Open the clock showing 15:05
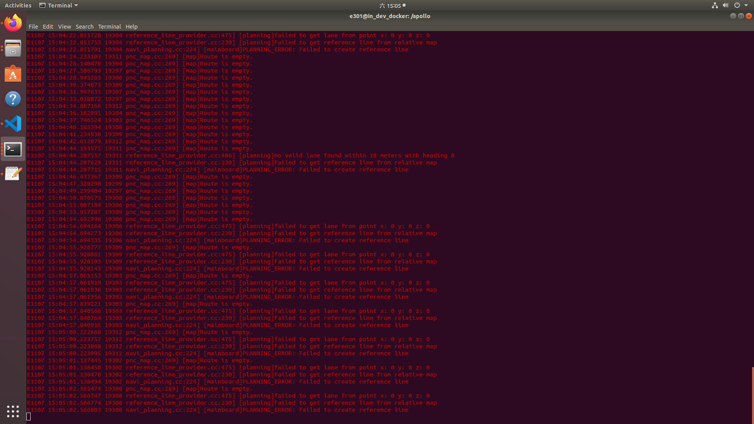 [x=392, y=5]
